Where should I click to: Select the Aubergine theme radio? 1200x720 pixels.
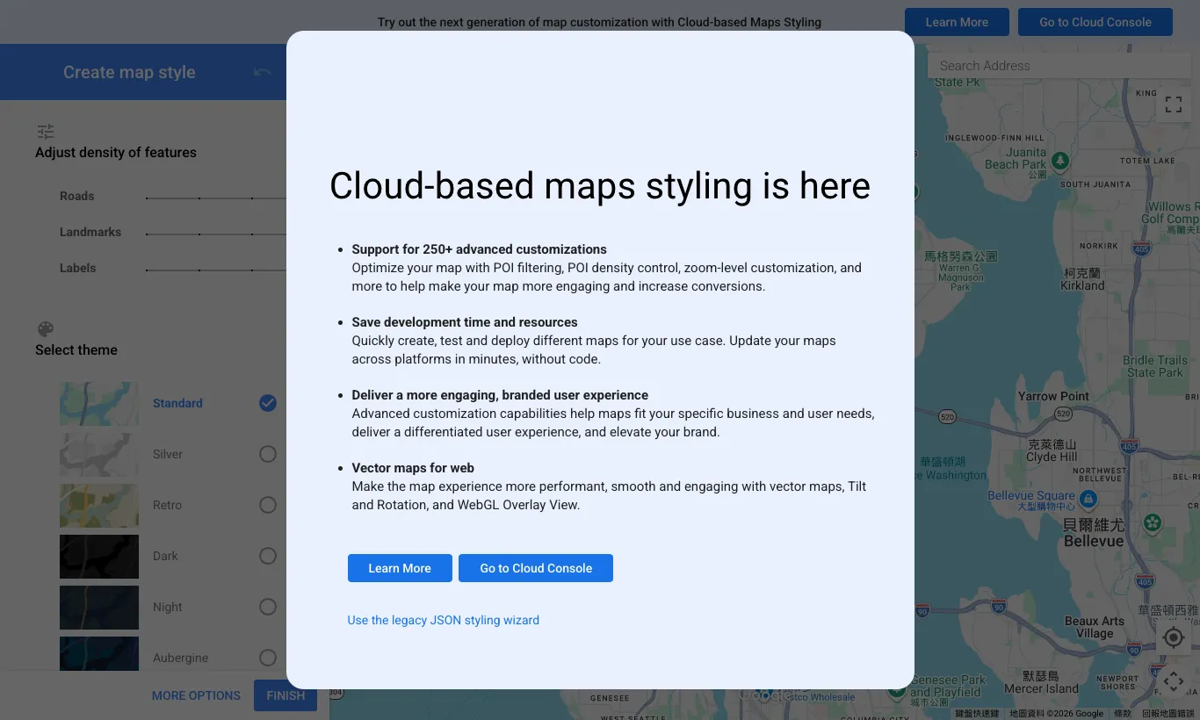click(268, 658)
